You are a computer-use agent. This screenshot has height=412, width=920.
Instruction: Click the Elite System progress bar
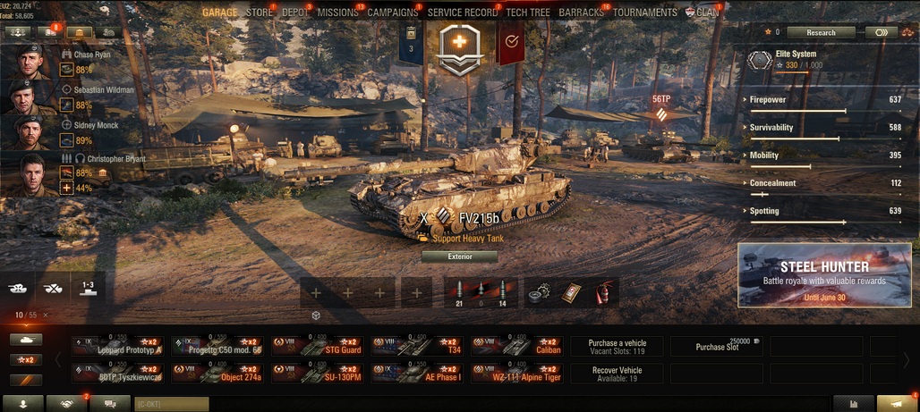tap(791, 72)
